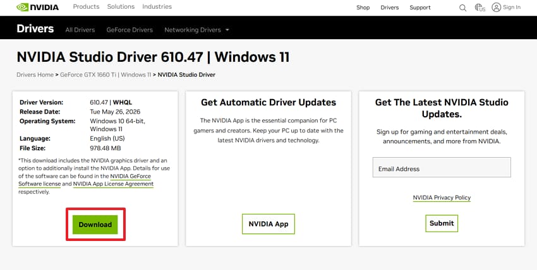Select GeForce Drivers tab

[x=130, y=30]
